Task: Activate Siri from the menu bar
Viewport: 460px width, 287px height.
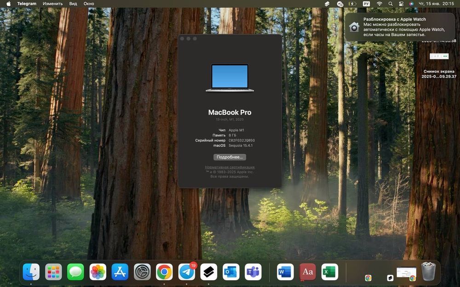Action: [x=412, y=4]
